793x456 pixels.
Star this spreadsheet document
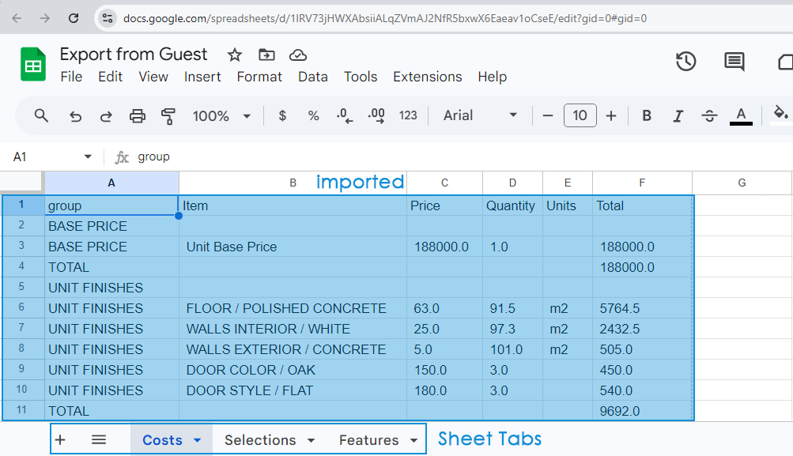[x=235, y=55]
